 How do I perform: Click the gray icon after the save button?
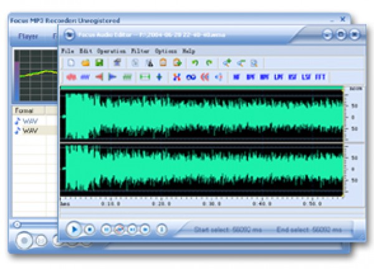pos(117,63)
